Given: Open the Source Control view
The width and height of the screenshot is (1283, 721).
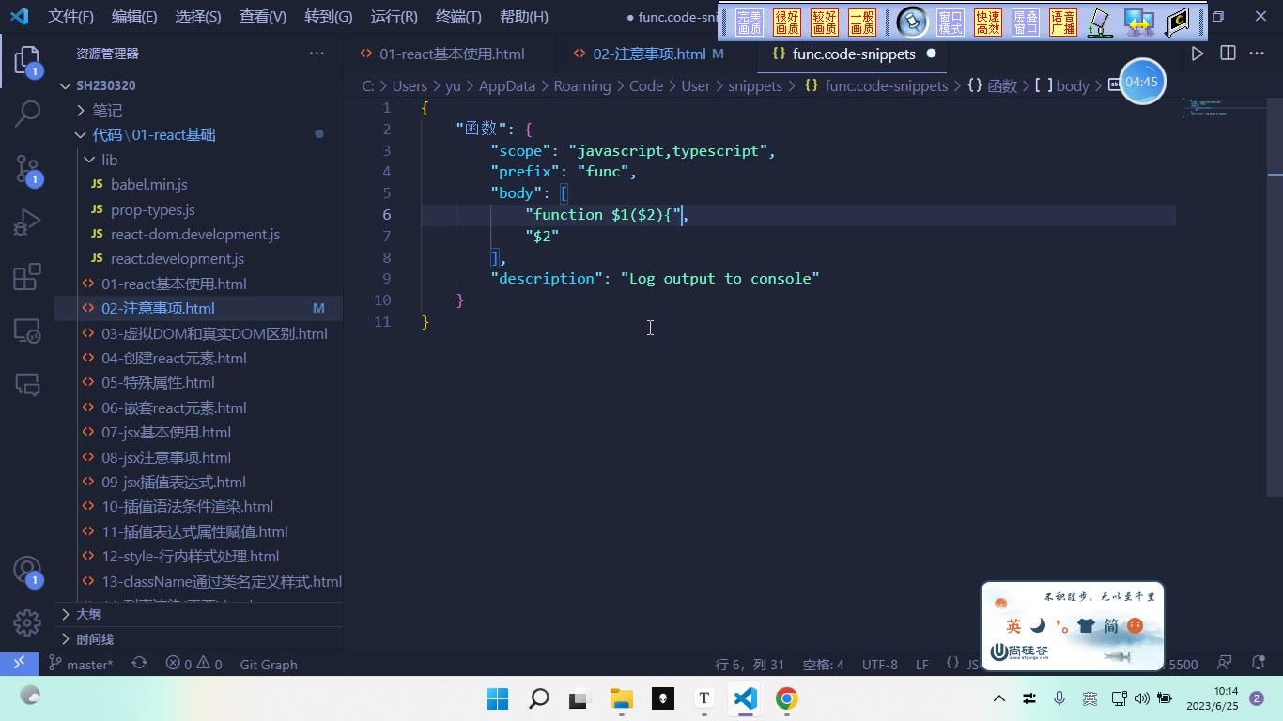Looking at the screenshot, I should (x=27, y=169).
